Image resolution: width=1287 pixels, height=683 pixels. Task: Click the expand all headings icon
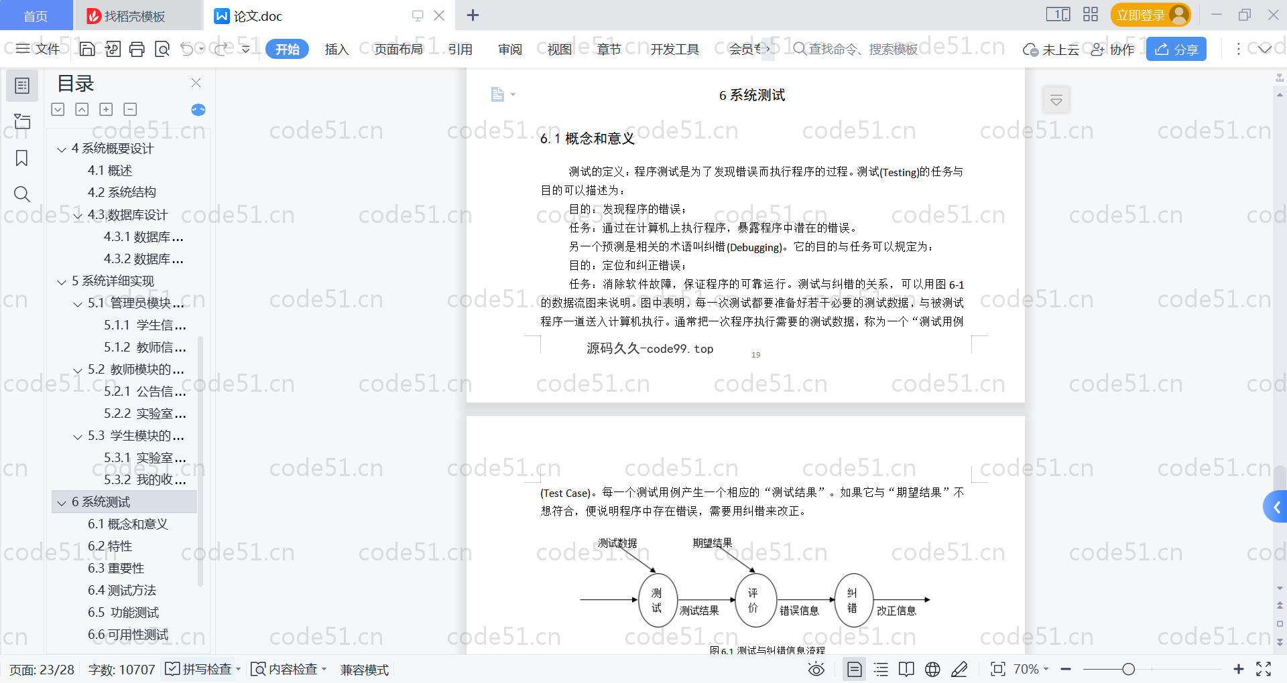58,109
